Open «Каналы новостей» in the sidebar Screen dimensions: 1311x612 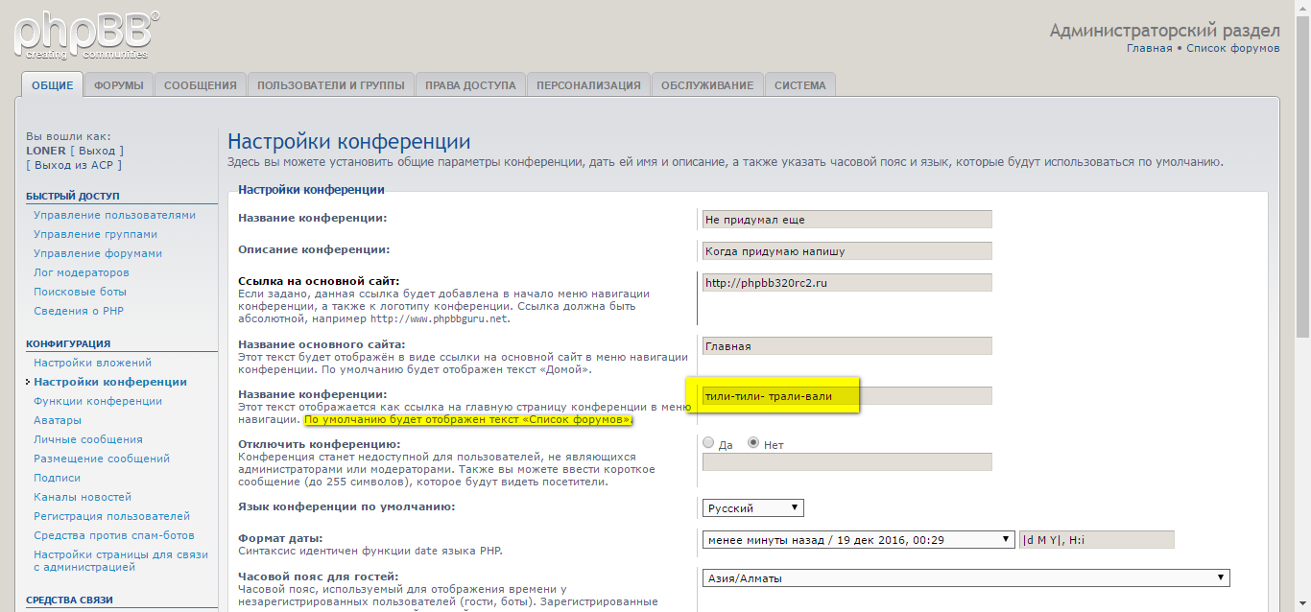pyautogui.click(x=83, y=497)
